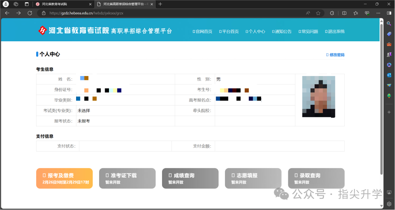Open the games chess sidebar icon
This screenshot has height=210, width=395.
click(x=389, y=54)
